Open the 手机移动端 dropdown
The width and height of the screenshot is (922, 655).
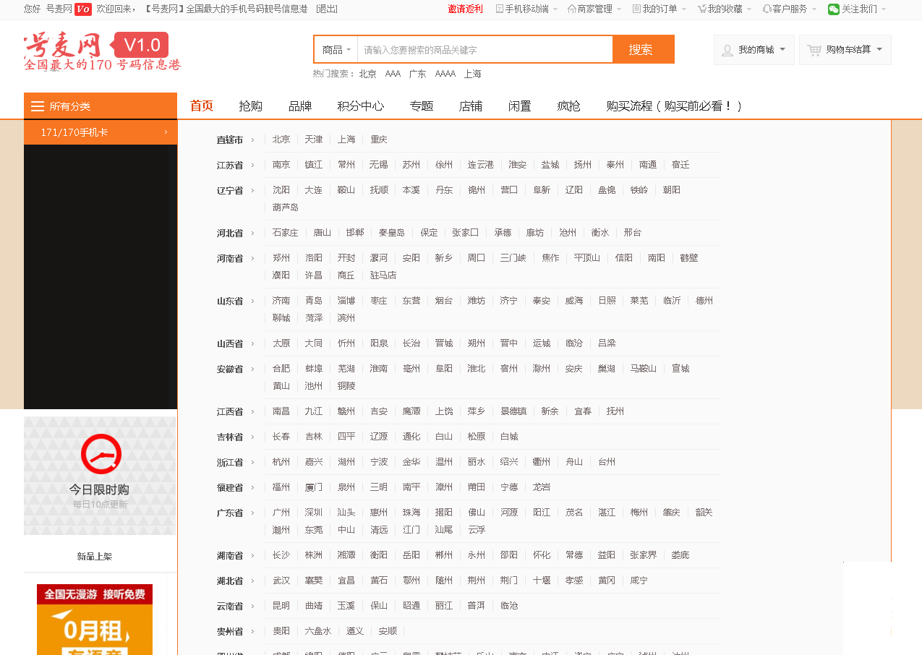point(526,9)
